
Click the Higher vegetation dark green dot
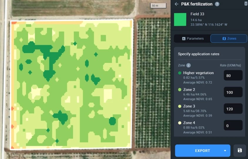click(x=180, y=73)
